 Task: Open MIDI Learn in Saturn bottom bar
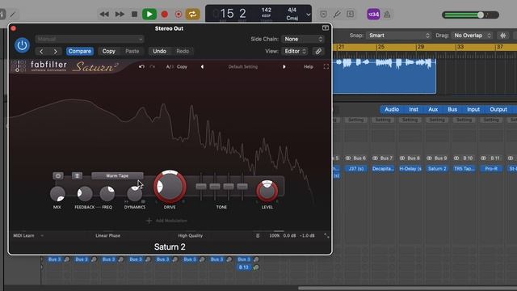coord(23,235)
